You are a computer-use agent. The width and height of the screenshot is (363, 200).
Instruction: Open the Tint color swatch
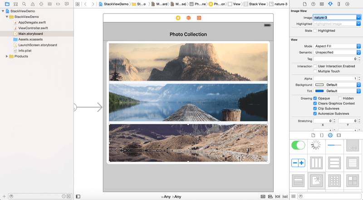click(319, 91)
